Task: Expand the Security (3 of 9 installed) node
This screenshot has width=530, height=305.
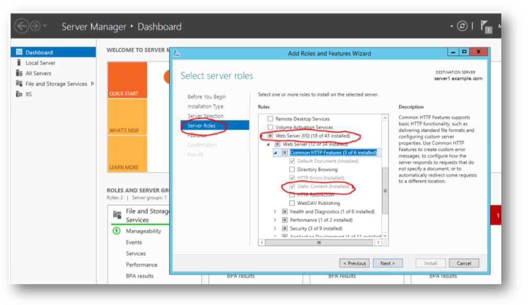Action: pyautogui.click(x=276, y=228)
